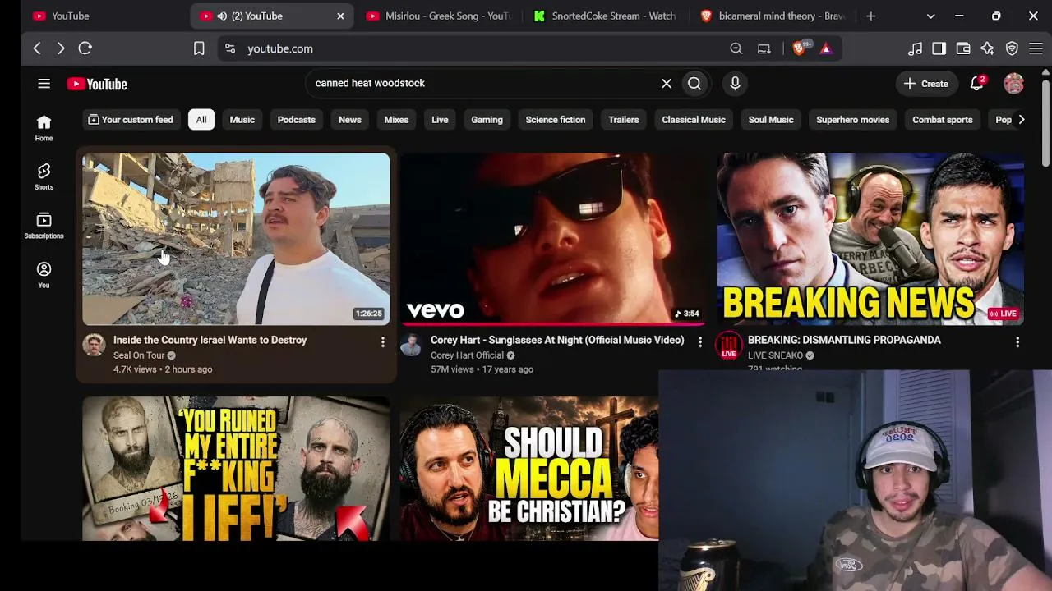Screen dimensions: 1052x591
Task: Open YouTube notifications bell
Action: point(977,83)
